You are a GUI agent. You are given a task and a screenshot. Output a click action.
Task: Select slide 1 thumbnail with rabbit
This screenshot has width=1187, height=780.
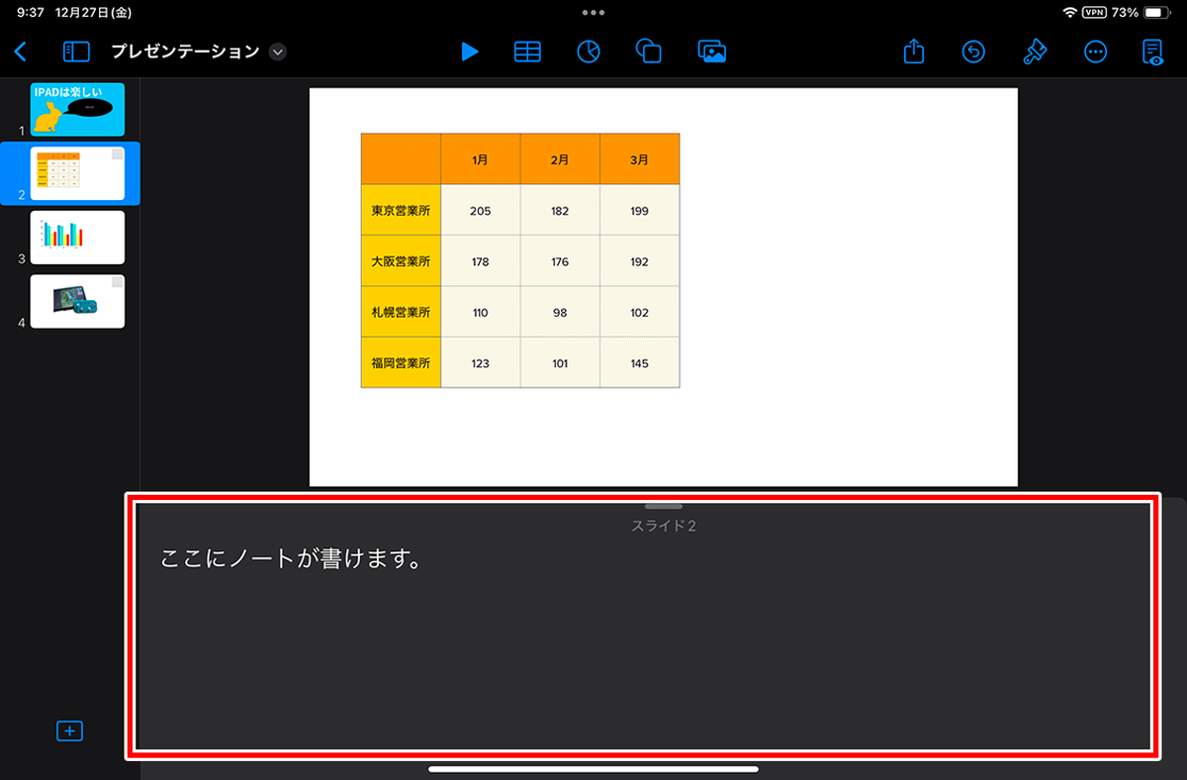tap(78, 109)
